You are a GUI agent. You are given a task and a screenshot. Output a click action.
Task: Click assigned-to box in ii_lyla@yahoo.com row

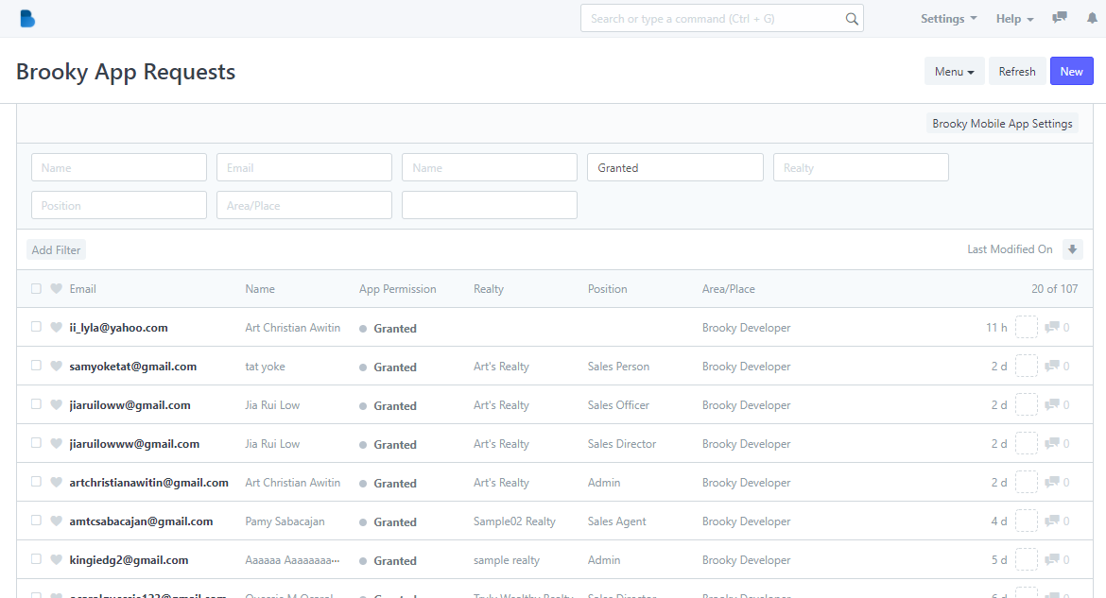click(x=1027, y=327)
